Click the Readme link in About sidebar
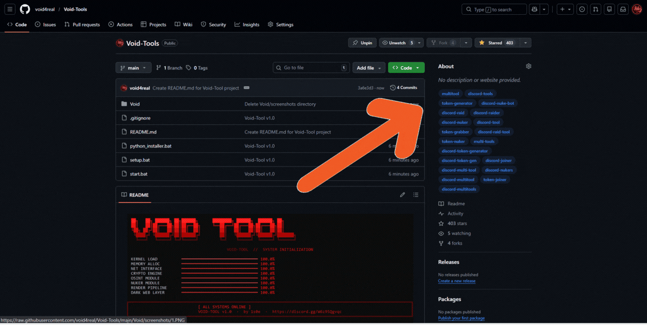Viewport: 647px width, 325px height. 452,204
